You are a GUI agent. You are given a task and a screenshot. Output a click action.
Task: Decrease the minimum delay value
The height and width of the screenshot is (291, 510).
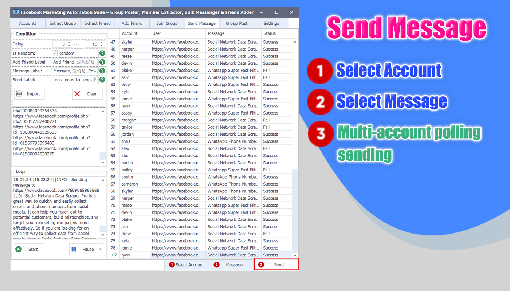click(x=69, y=45)
